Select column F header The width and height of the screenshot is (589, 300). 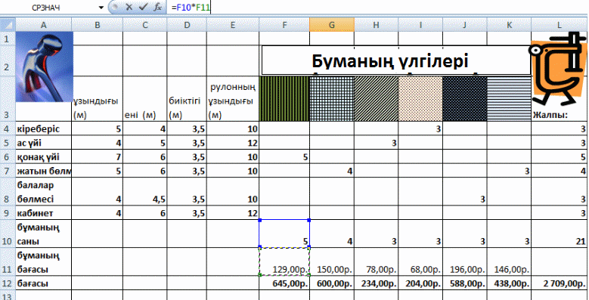[x=284, y=25]
